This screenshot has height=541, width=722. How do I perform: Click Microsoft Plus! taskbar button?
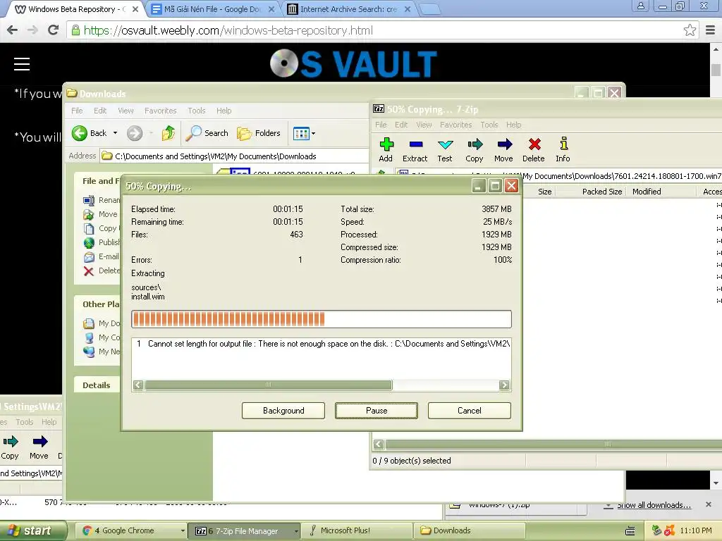click(356, 531)
